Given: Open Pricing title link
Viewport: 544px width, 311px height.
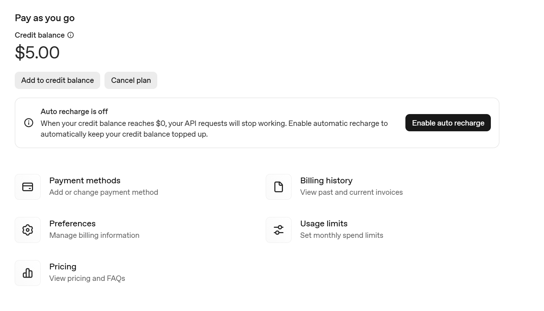Looking at the screenshot, I should click(63, 267).
